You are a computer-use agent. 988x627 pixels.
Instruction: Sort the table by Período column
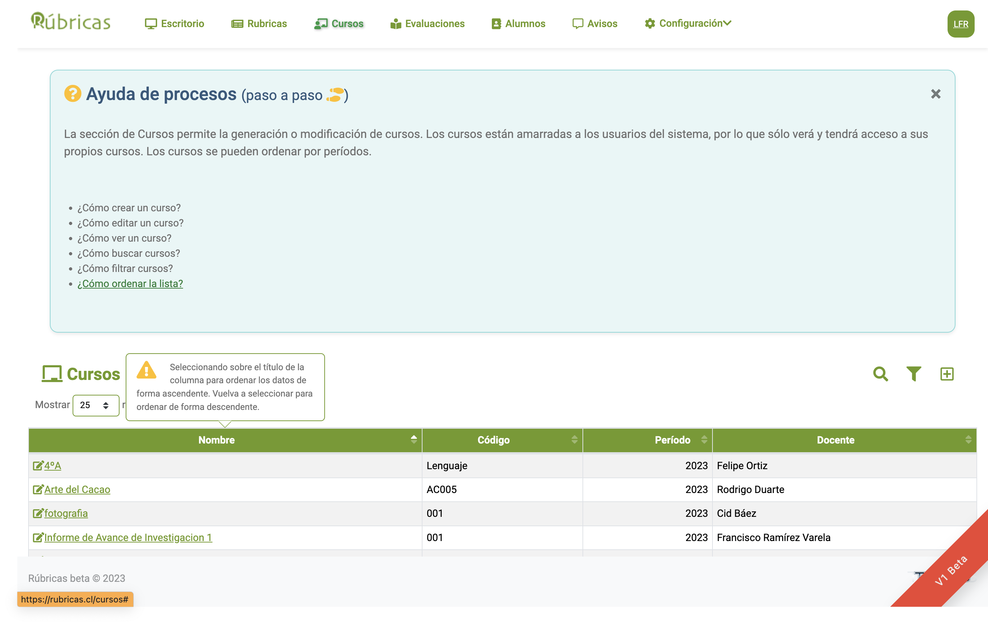click(672, 440)
